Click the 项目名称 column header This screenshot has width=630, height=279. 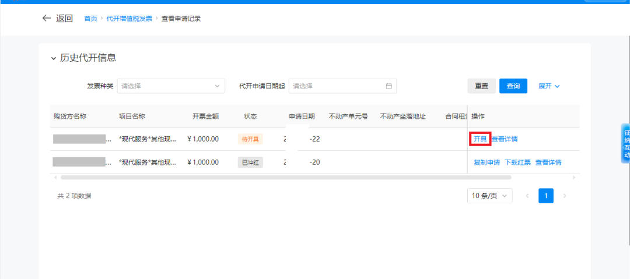(132, 116)
